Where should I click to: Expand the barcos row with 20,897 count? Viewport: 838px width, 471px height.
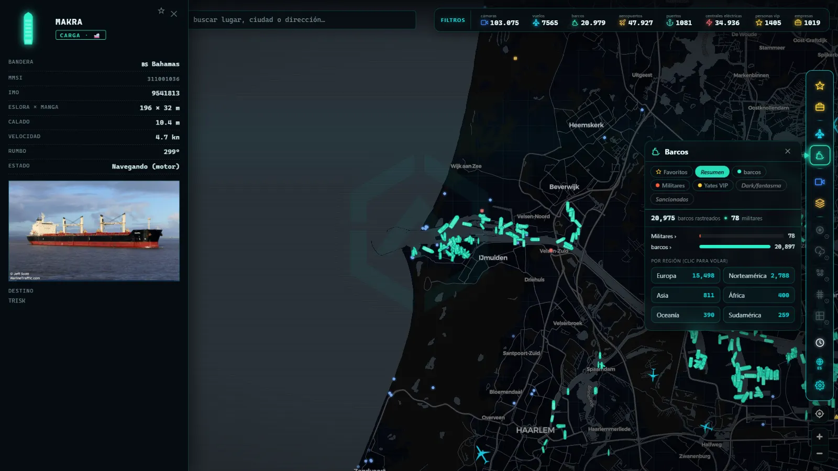(x=723, y=247)
